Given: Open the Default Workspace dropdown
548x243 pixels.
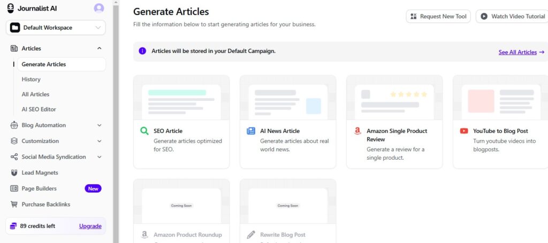Looking at the screenshot, I should pos(56,28).
